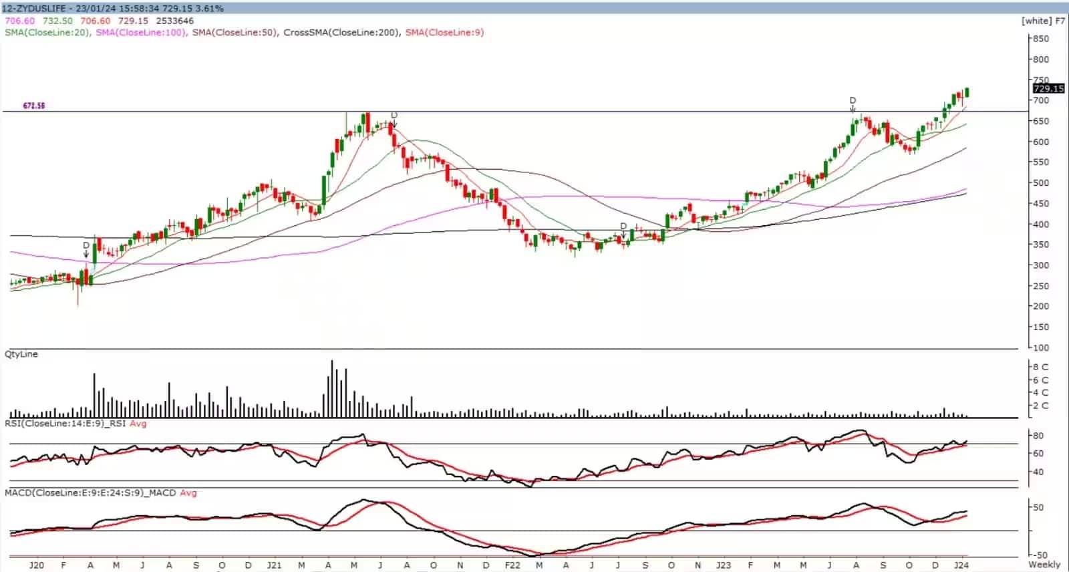Toggle the magenta SMA(CloseLine:100) legend entry
Screen dimensions: 1069x572
141,32
